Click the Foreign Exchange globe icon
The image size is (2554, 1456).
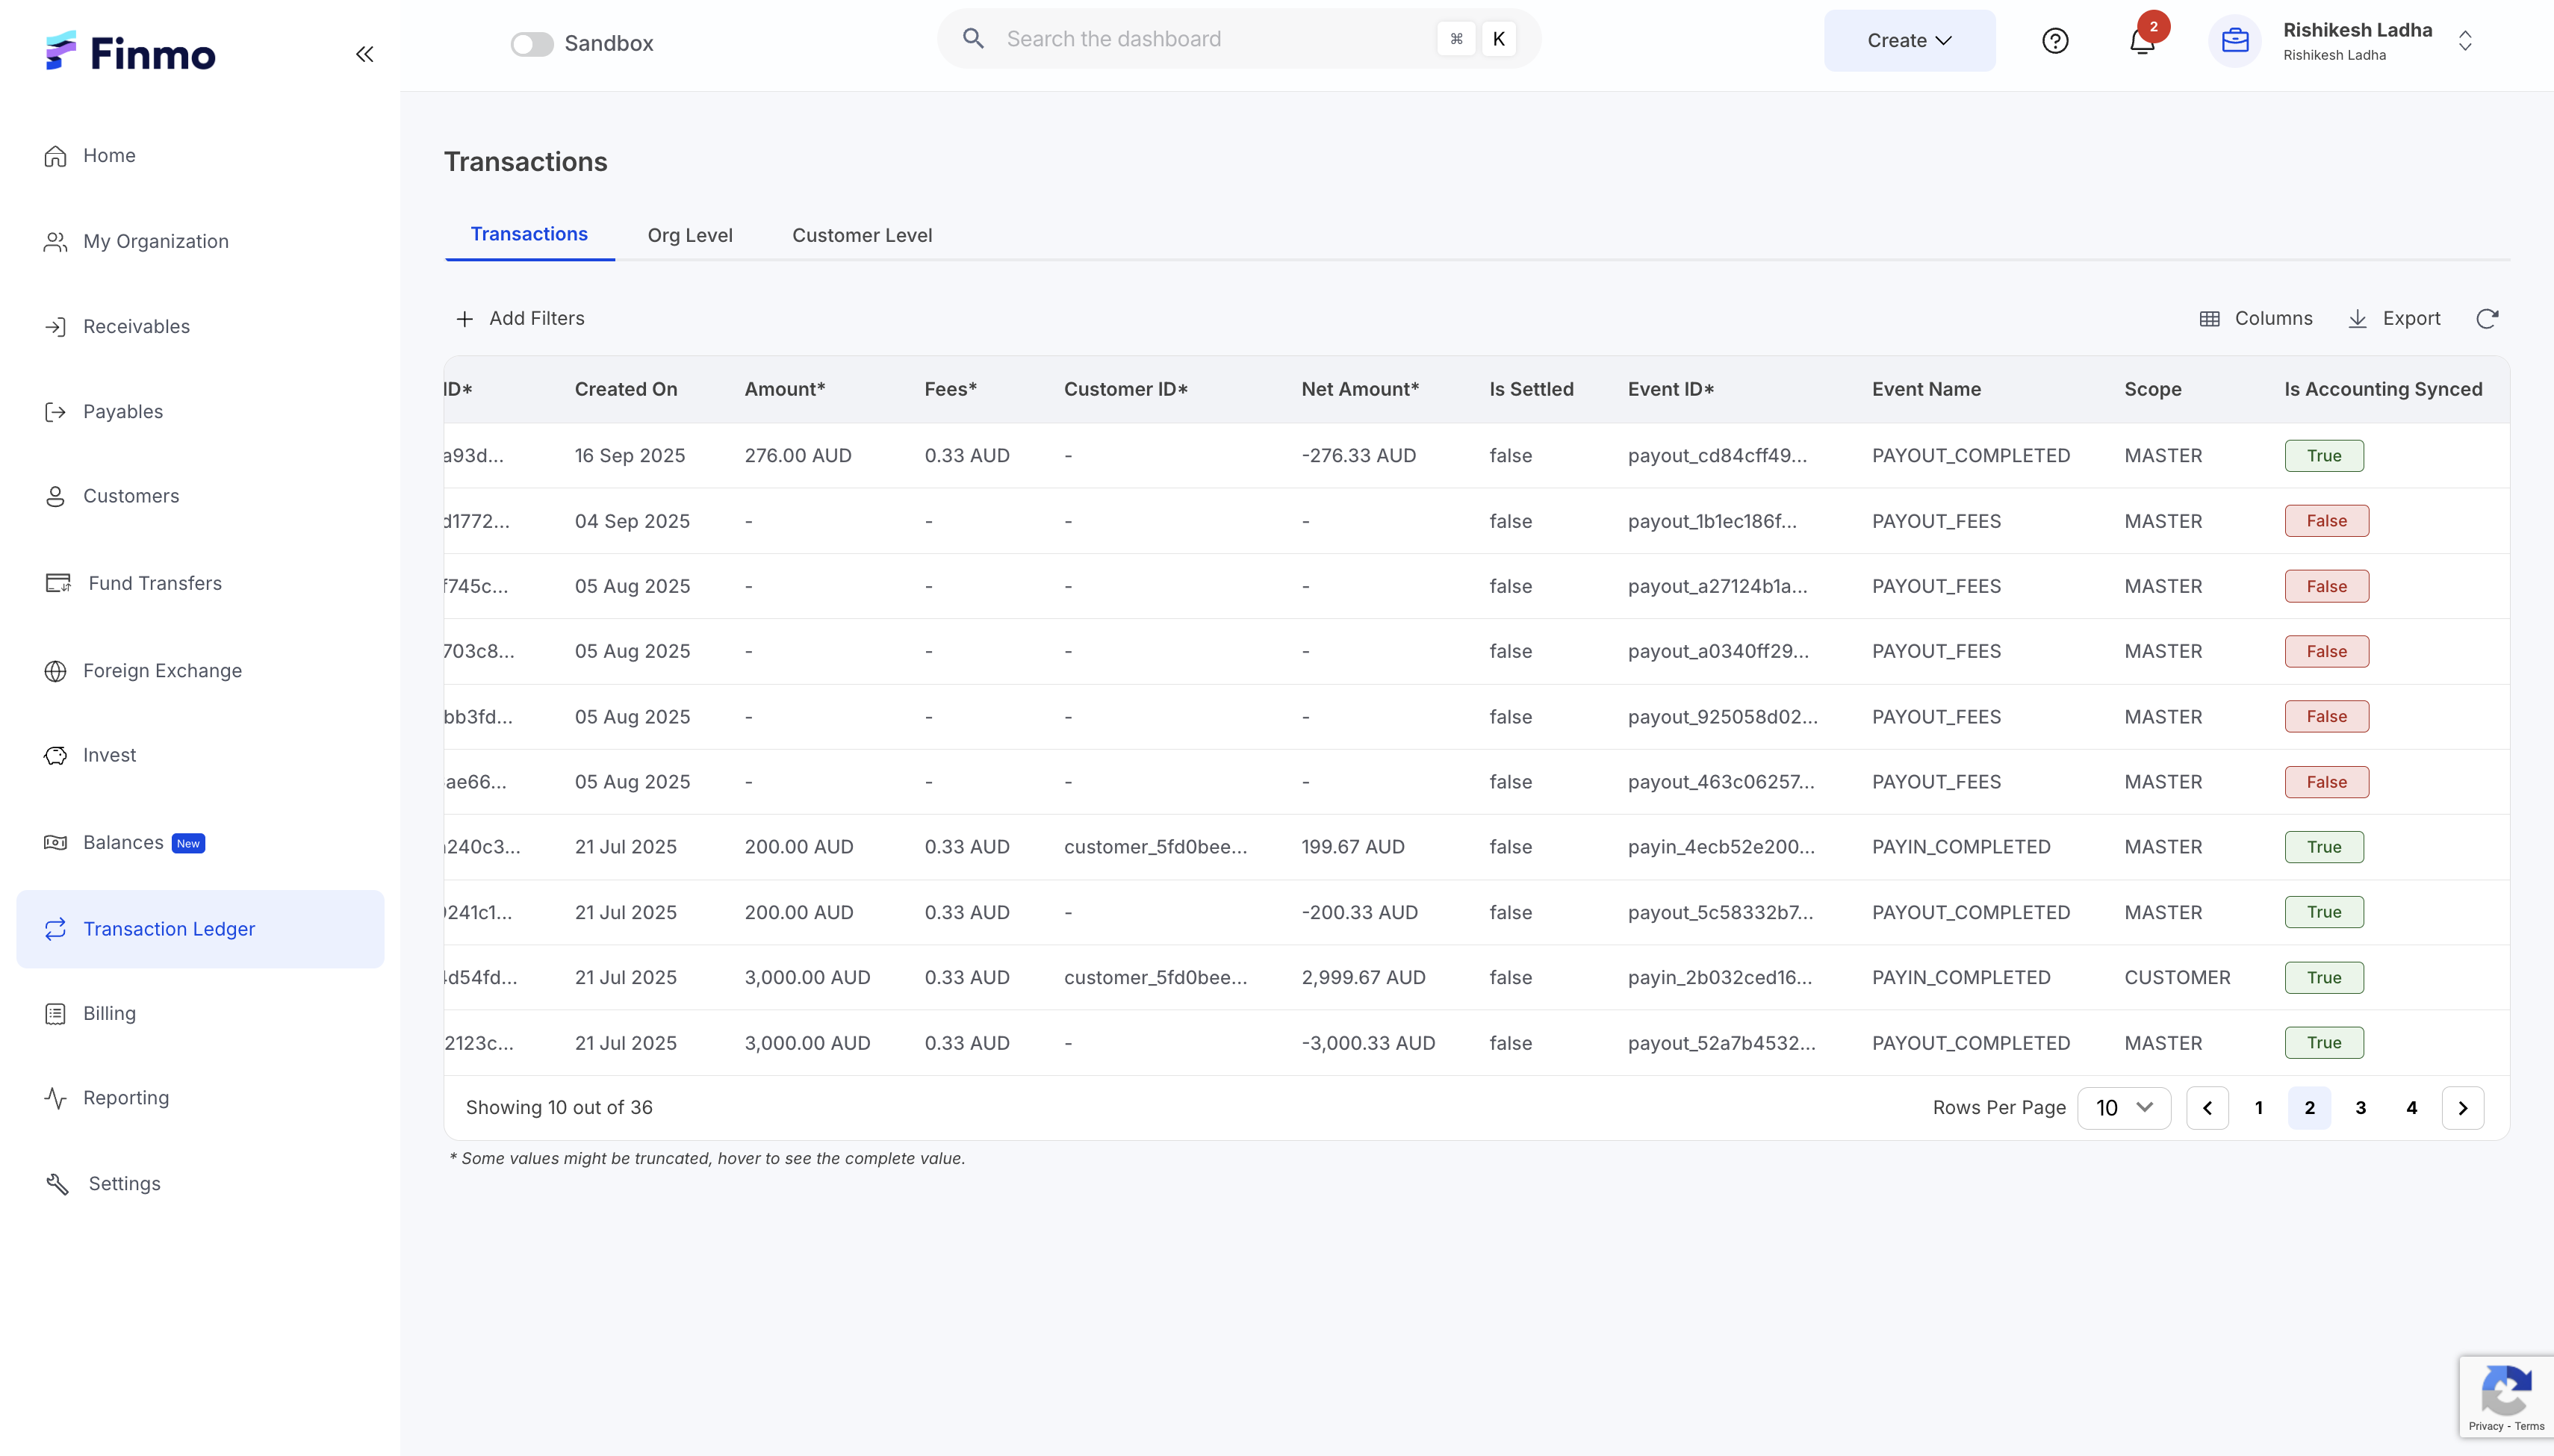(x=55, y=671)
